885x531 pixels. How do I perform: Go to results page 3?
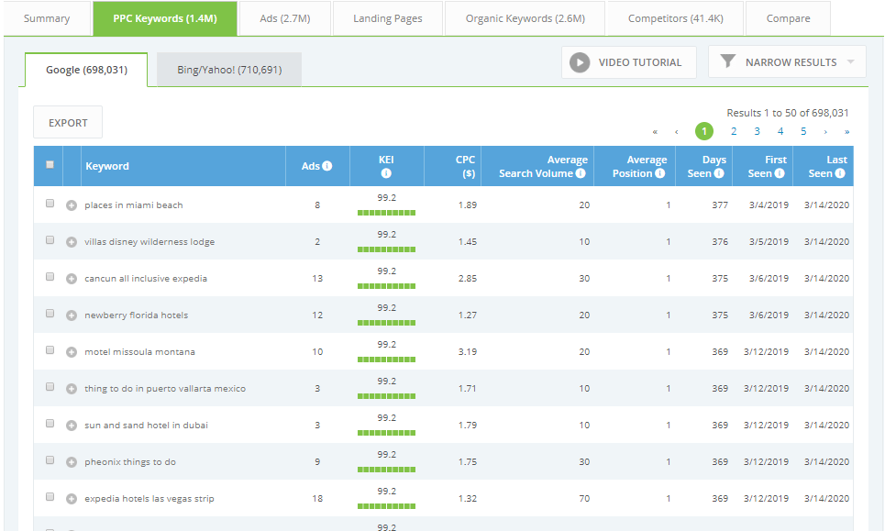tap(757, 131)
